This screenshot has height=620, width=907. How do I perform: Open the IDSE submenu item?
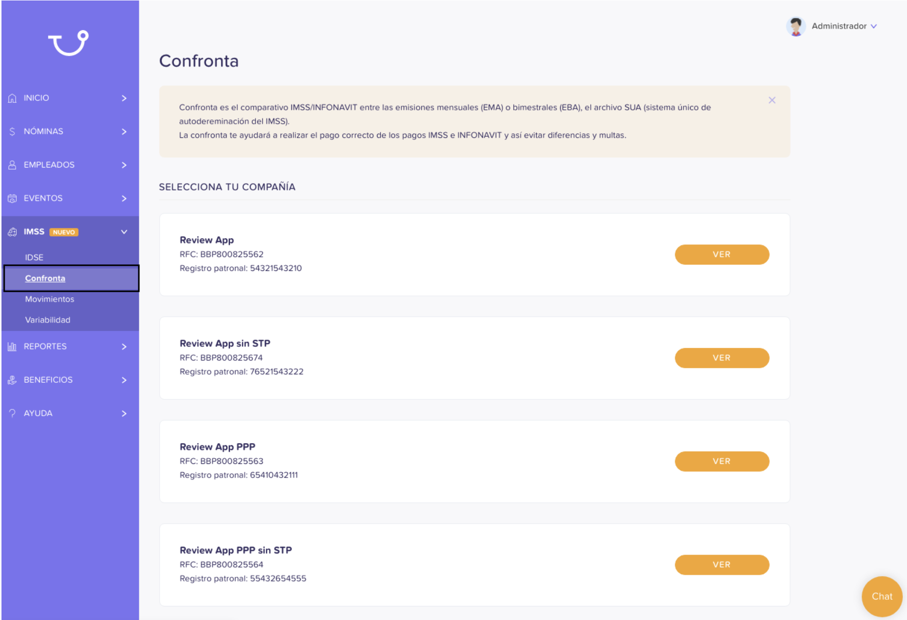pos(34,257)
